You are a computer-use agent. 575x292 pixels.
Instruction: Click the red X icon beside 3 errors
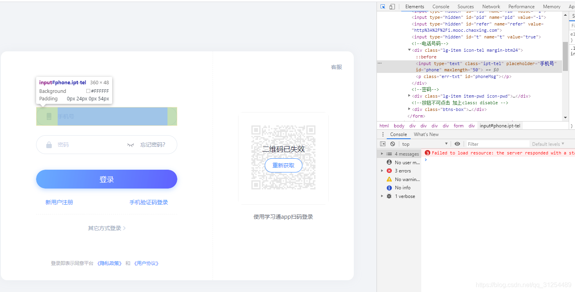(x=389, y=171)
